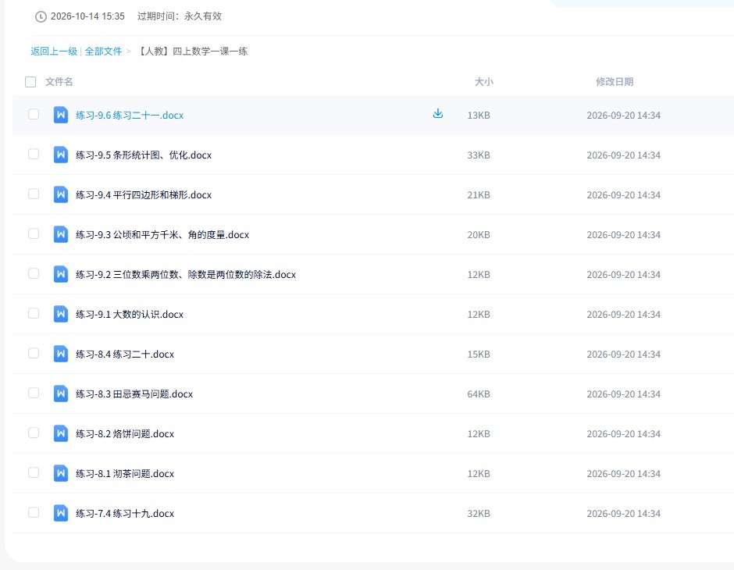
Task: Click the Word icon beside 练习-9.3 公顷和平方千米、角的度量.docx
Action: 61,234
